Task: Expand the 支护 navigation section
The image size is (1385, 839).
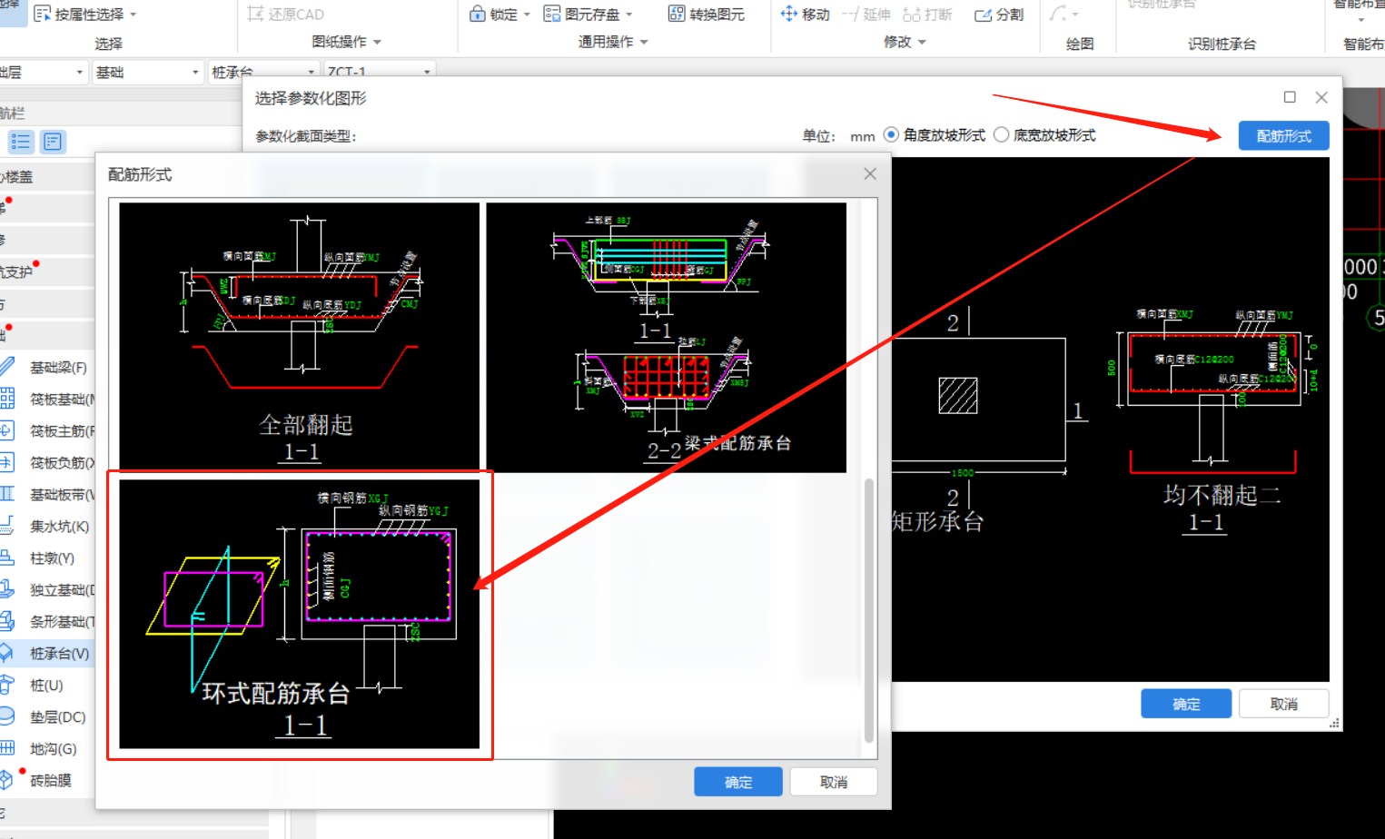Action: [x=47, y=271]
